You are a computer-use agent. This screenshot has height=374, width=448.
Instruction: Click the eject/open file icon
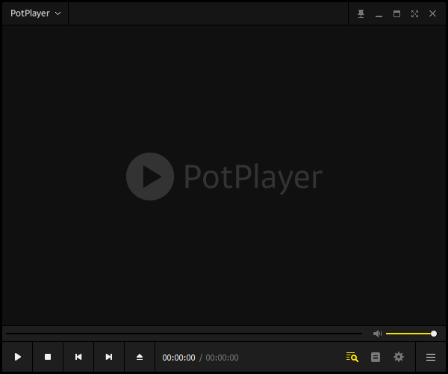click(140, 358)
